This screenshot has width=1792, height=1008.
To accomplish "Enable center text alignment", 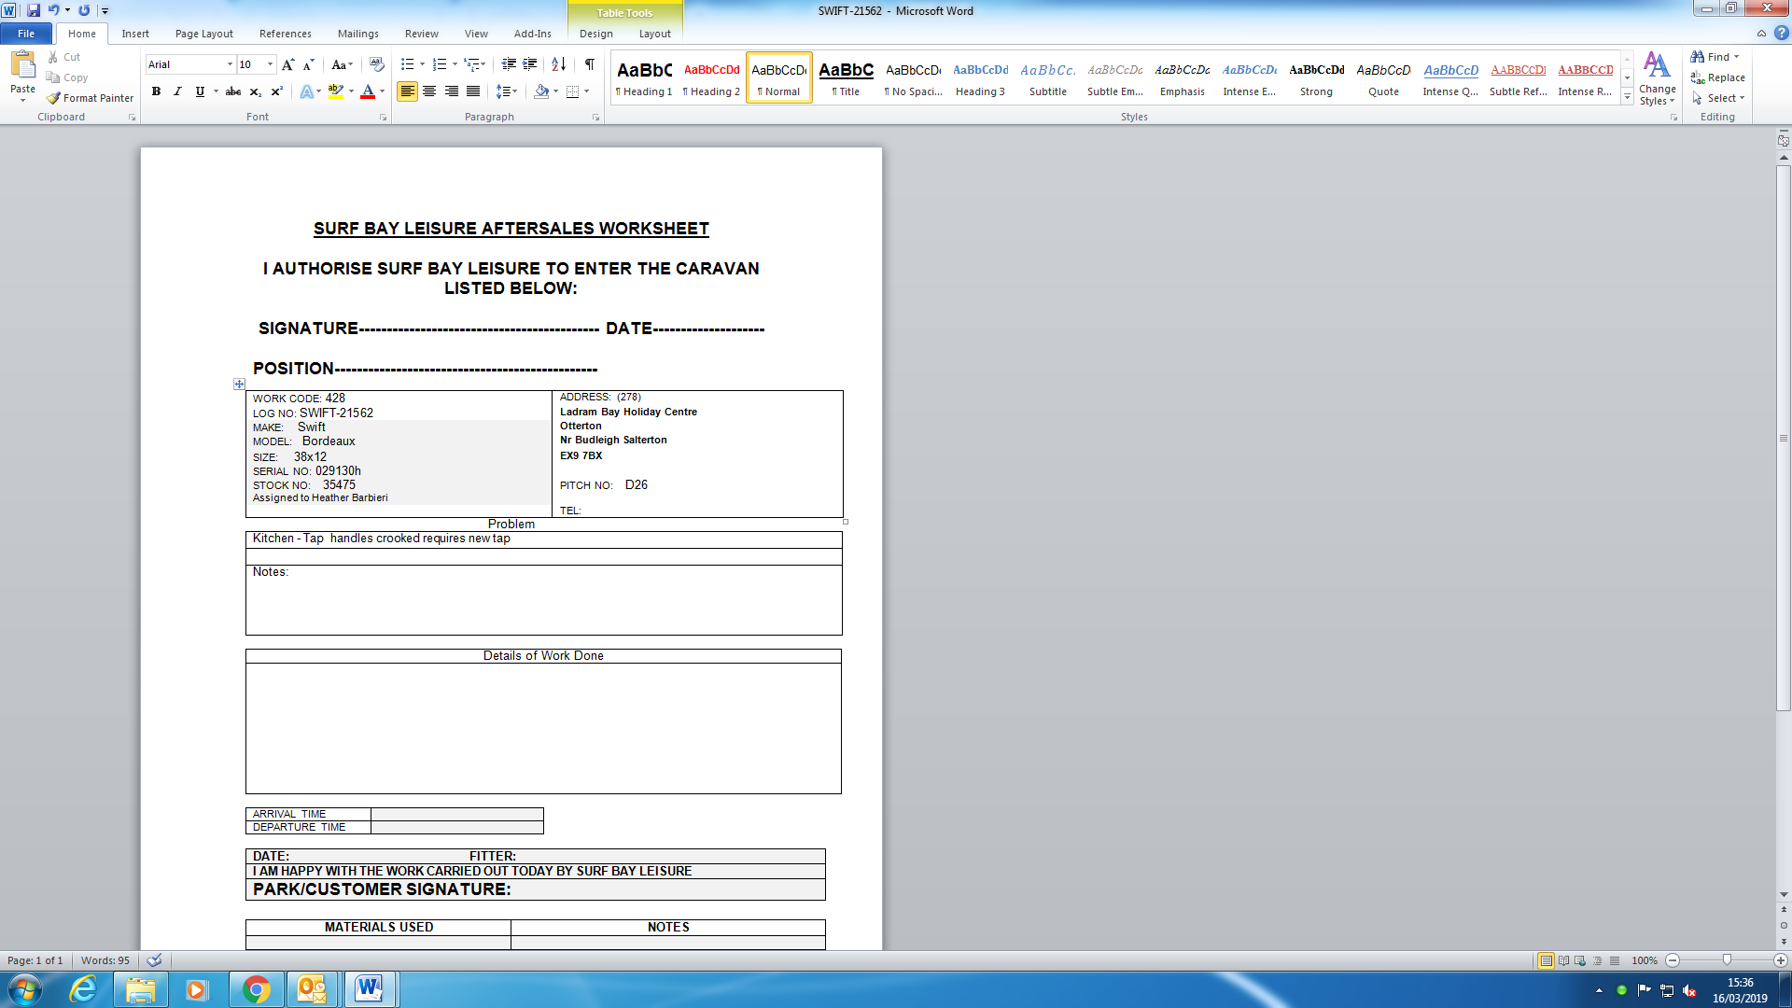I will [x=429, y=91].
